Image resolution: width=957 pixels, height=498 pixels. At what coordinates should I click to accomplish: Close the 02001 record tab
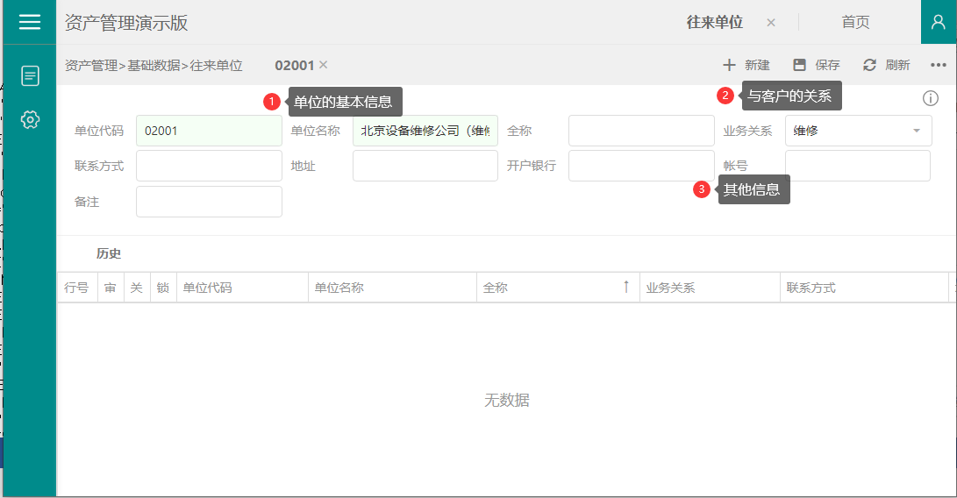click(323, 65)
